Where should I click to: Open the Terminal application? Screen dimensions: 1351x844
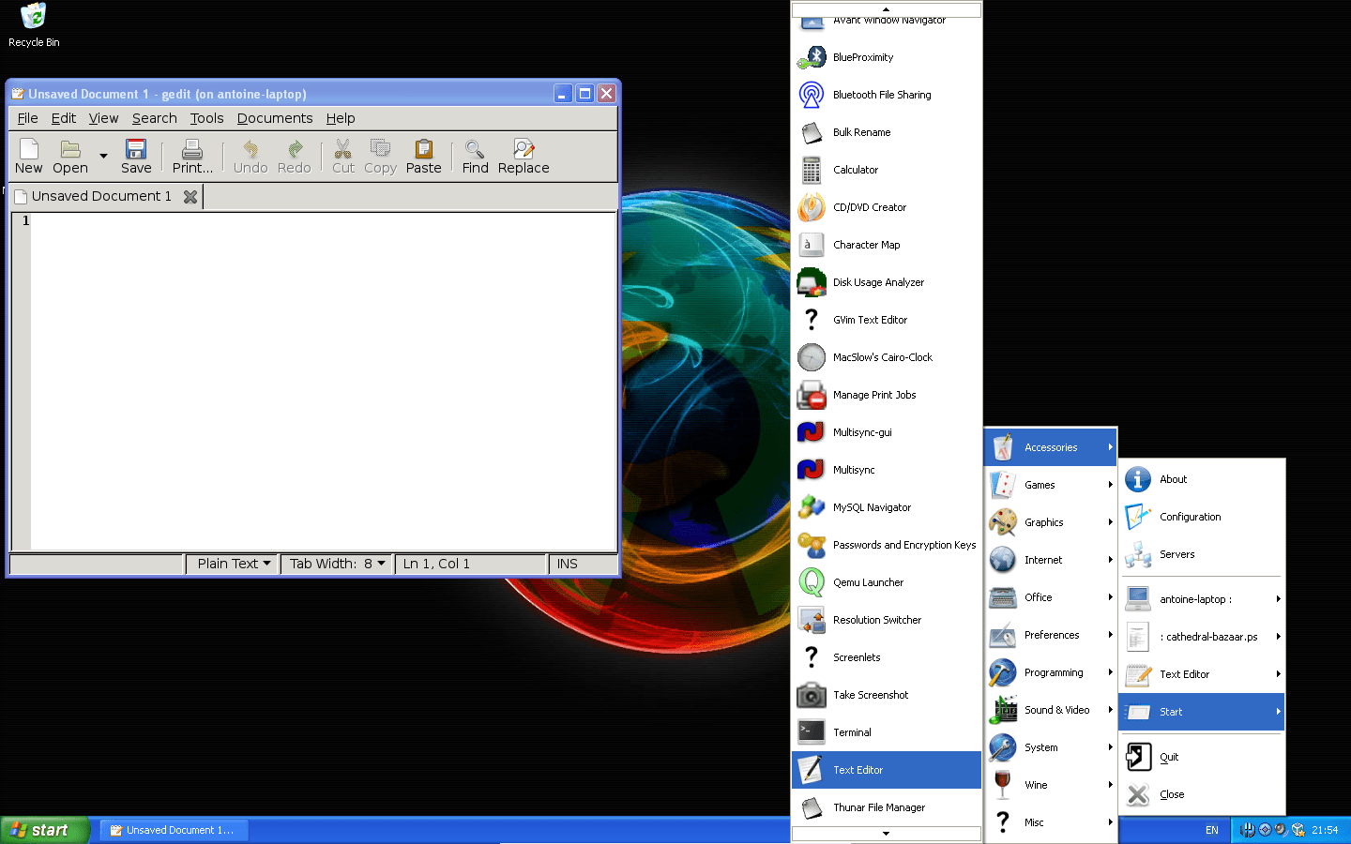click(x=852, y=732)
